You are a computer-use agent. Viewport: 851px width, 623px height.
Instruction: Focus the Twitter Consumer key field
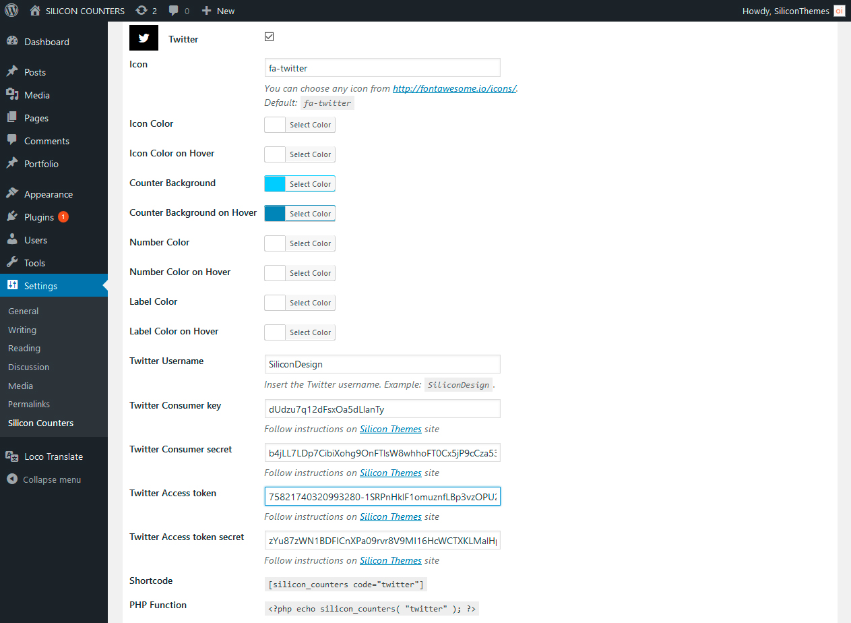(x=382, y=409)
